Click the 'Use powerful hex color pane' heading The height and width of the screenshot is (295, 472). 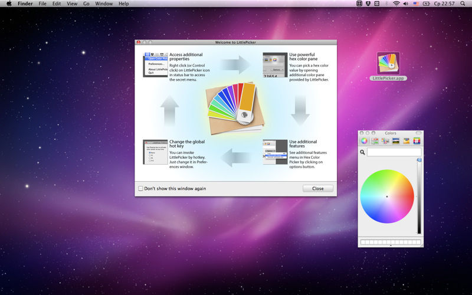303,57
